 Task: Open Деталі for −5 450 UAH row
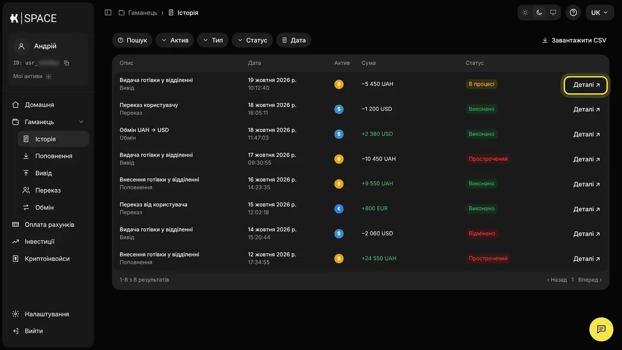tap(586, 85)
